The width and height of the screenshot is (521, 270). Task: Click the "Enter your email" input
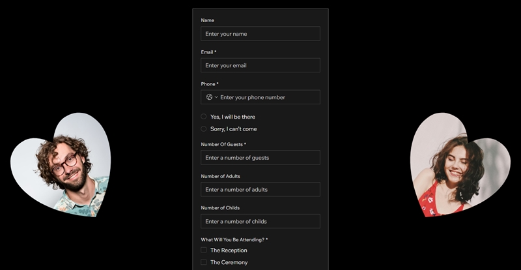click(x=260, y=65)
